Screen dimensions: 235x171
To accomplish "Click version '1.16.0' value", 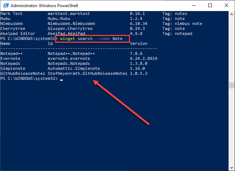I will [137, 68].
